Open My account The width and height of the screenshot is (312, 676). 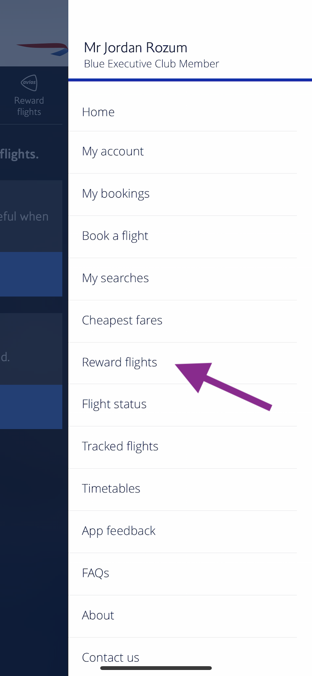coord(183,152)
